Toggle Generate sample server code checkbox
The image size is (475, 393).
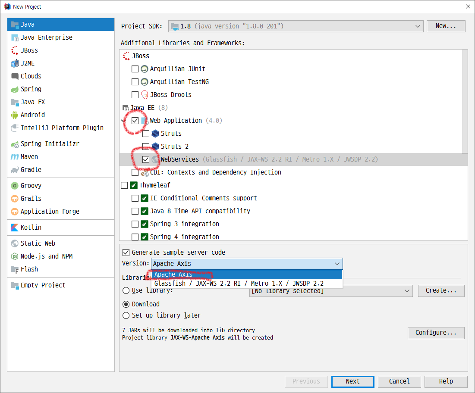pyautogui.click(x=126, y=253)
